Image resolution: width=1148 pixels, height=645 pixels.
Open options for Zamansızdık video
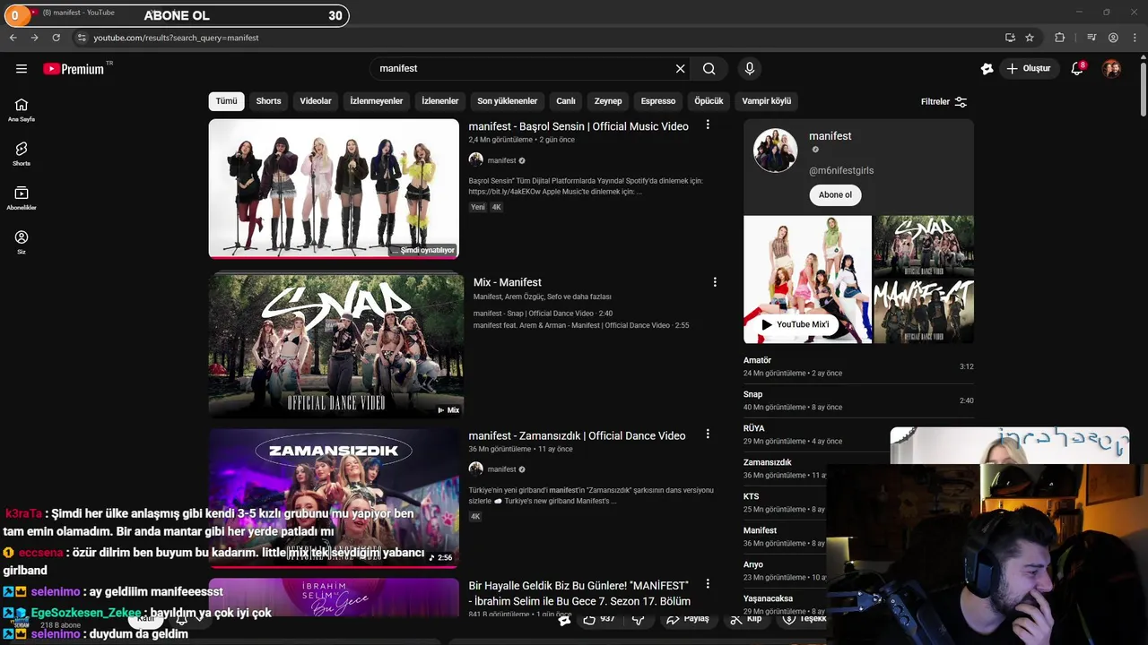[x=708, y=434]
